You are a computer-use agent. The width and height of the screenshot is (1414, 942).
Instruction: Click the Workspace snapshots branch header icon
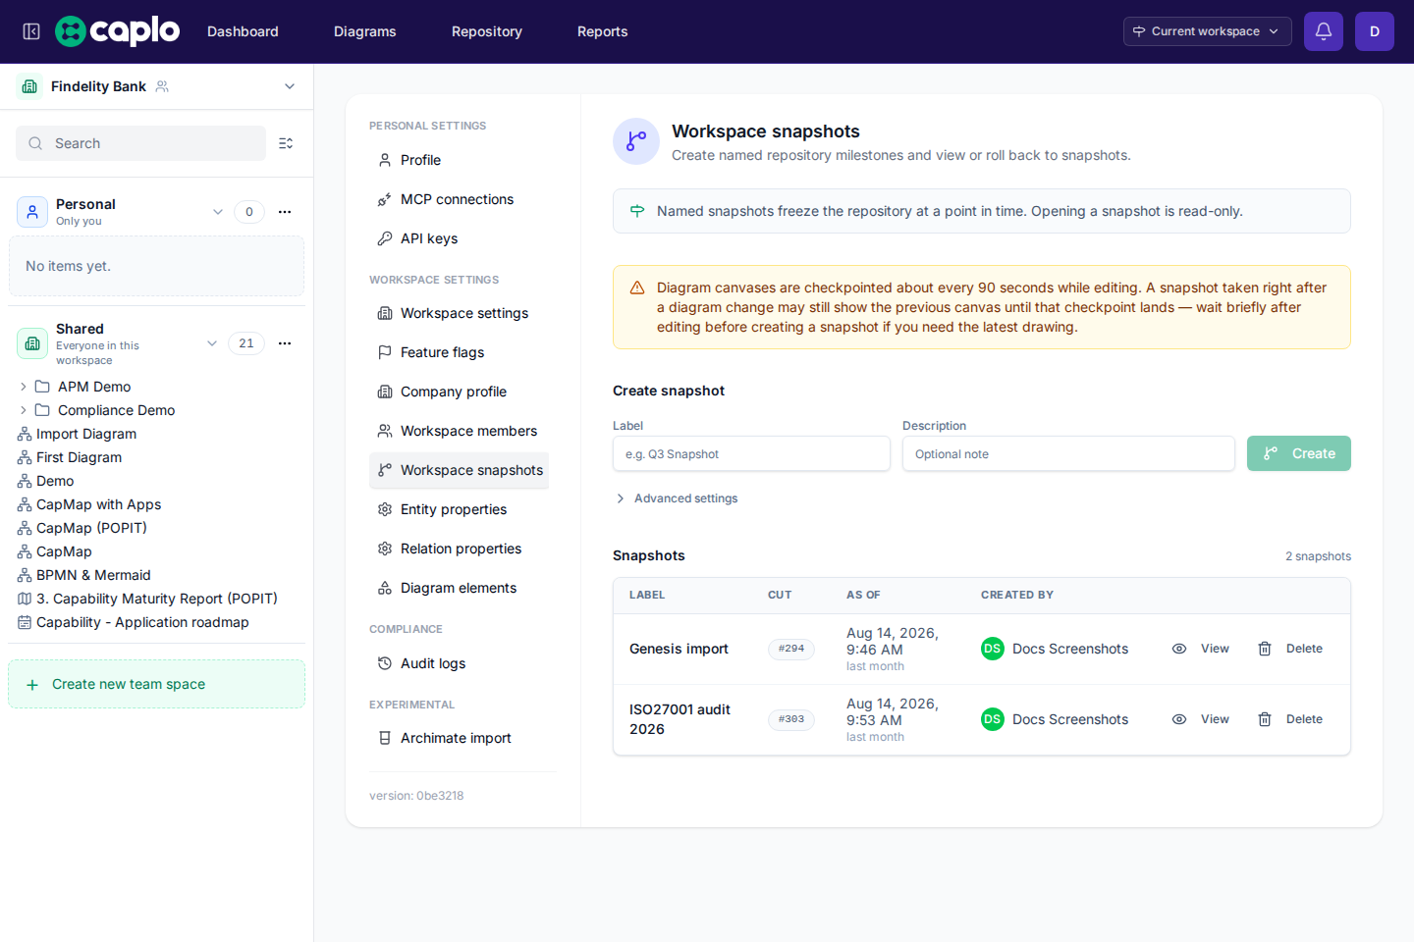click(636, 141)
